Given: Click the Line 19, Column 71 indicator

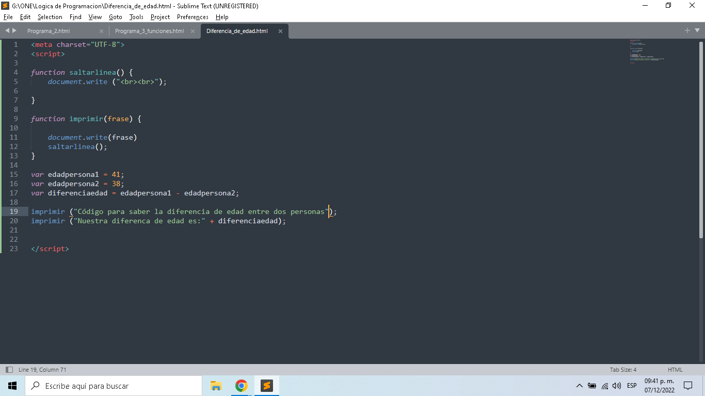Looking at the screenshot, I should click(x=42, y=370).
